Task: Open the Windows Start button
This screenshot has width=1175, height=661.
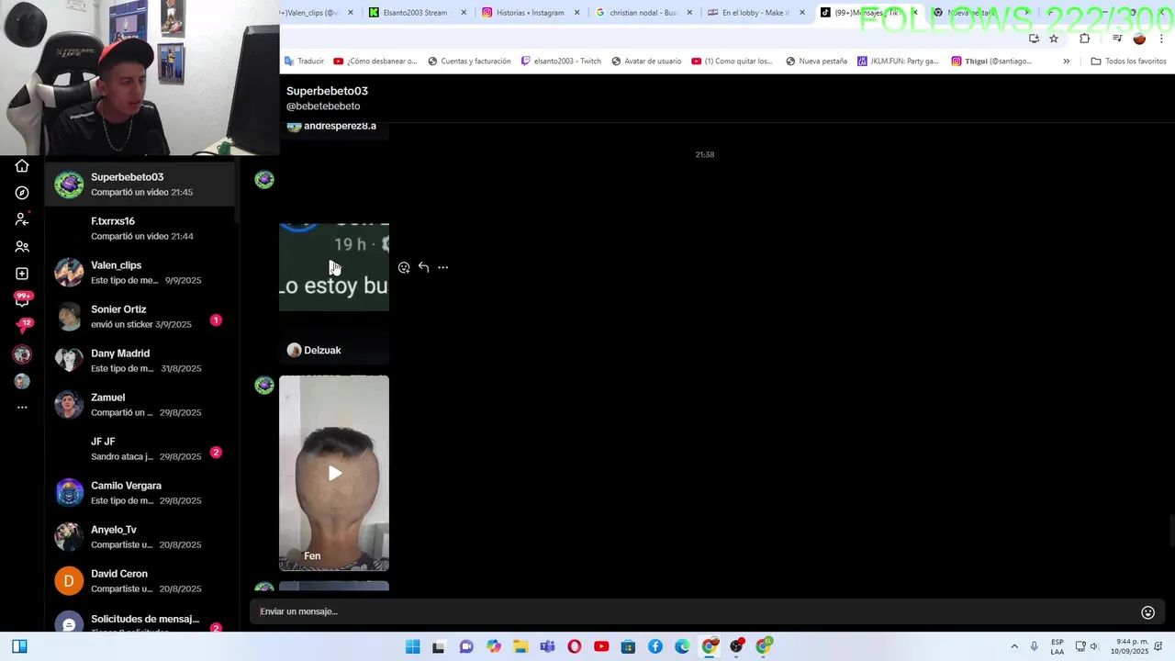Action: (x=413, y=647)
